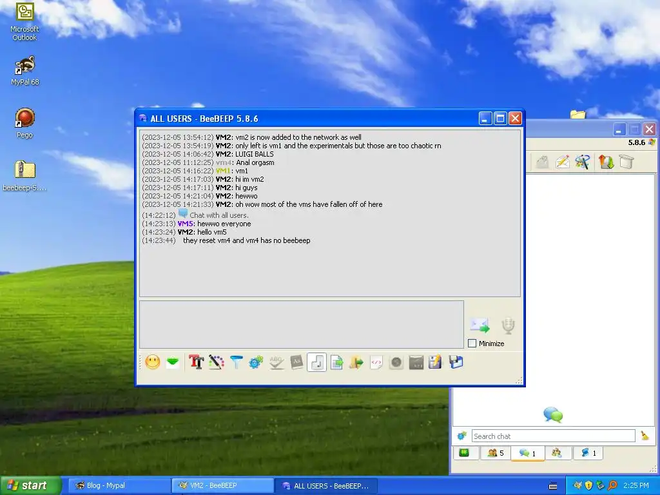Image resolution: width=660 pixels, height=495 pixels.
Task: Click the chat bubbles icon in chat list
Action: point(553,414)
